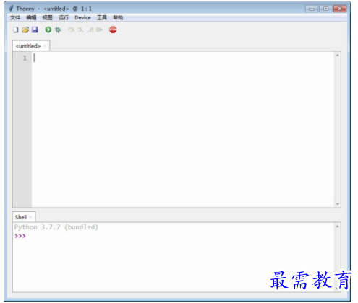Click the Step over toolbar icon
This screenshot has height=303, width=358.
[72, 30]
